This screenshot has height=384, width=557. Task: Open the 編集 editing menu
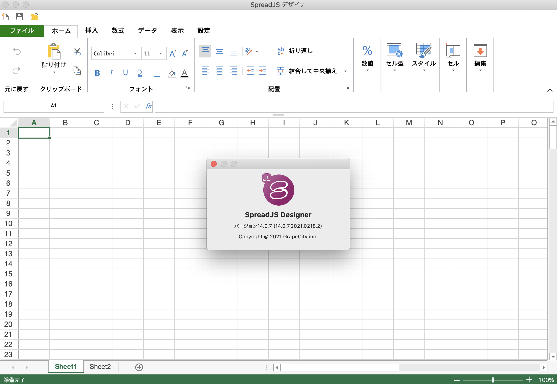[480, 58]
